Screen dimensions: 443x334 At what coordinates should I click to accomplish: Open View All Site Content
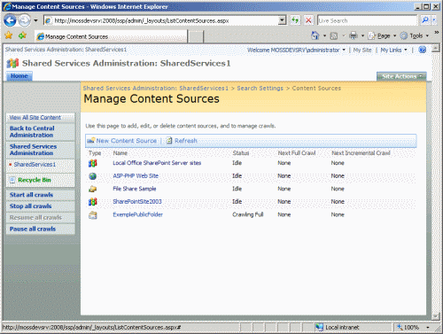(x=35, y=117)
